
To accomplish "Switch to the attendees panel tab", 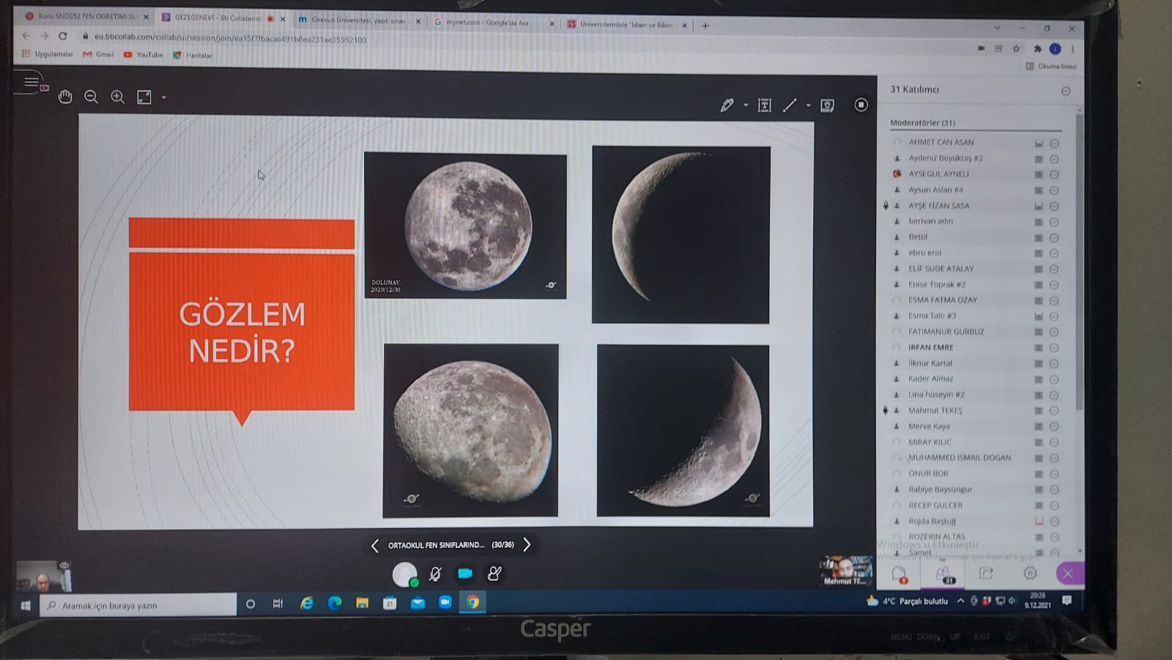I will [x=943, y=574].
